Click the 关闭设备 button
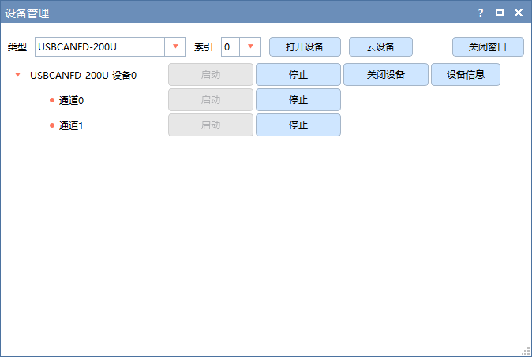532x357 pixels. click(386, 75)
